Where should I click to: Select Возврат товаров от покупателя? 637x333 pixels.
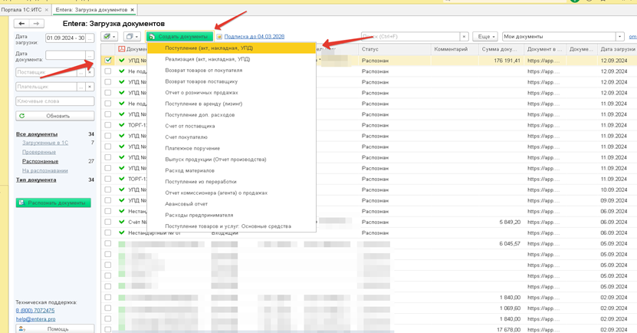pos(231,71)
